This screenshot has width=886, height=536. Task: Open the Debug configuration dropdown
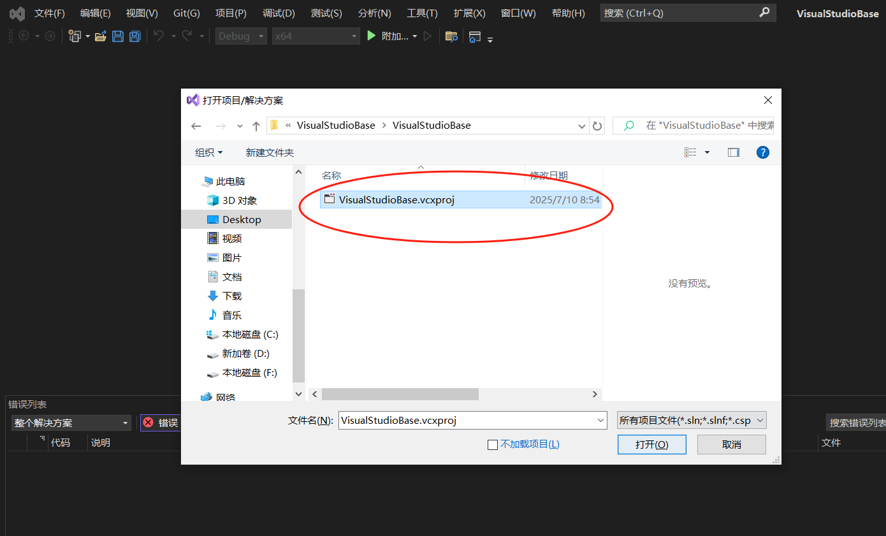point(241,36)
